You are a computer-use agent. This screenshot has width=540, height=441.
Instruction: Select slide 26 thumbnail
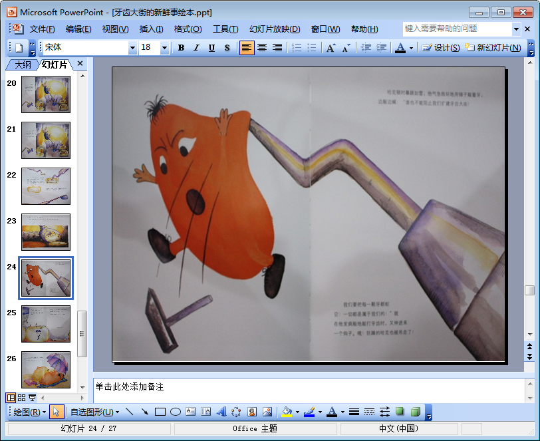pos(45,370)
